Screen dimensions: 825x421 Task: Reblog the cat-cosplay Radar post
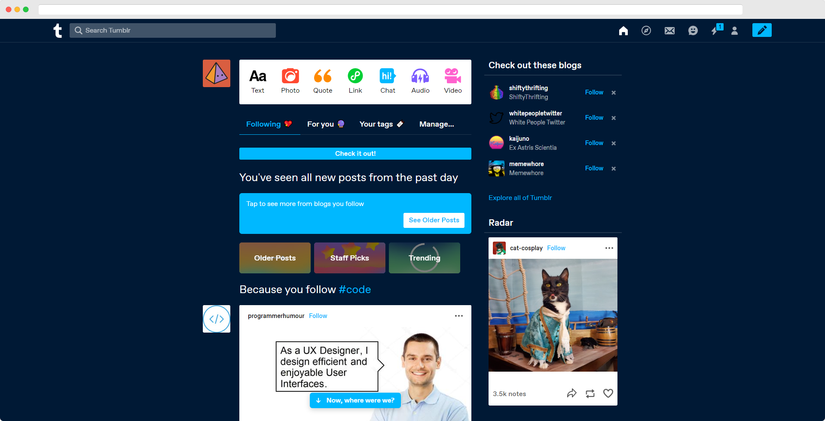click(590, 394)
